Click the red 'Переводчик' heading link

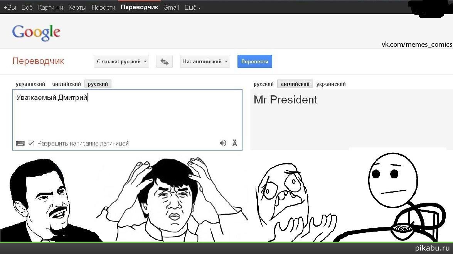[38, 61]
